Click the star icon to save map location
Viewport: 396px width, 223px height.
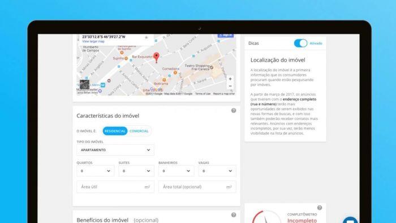click(x=146, y=37)
